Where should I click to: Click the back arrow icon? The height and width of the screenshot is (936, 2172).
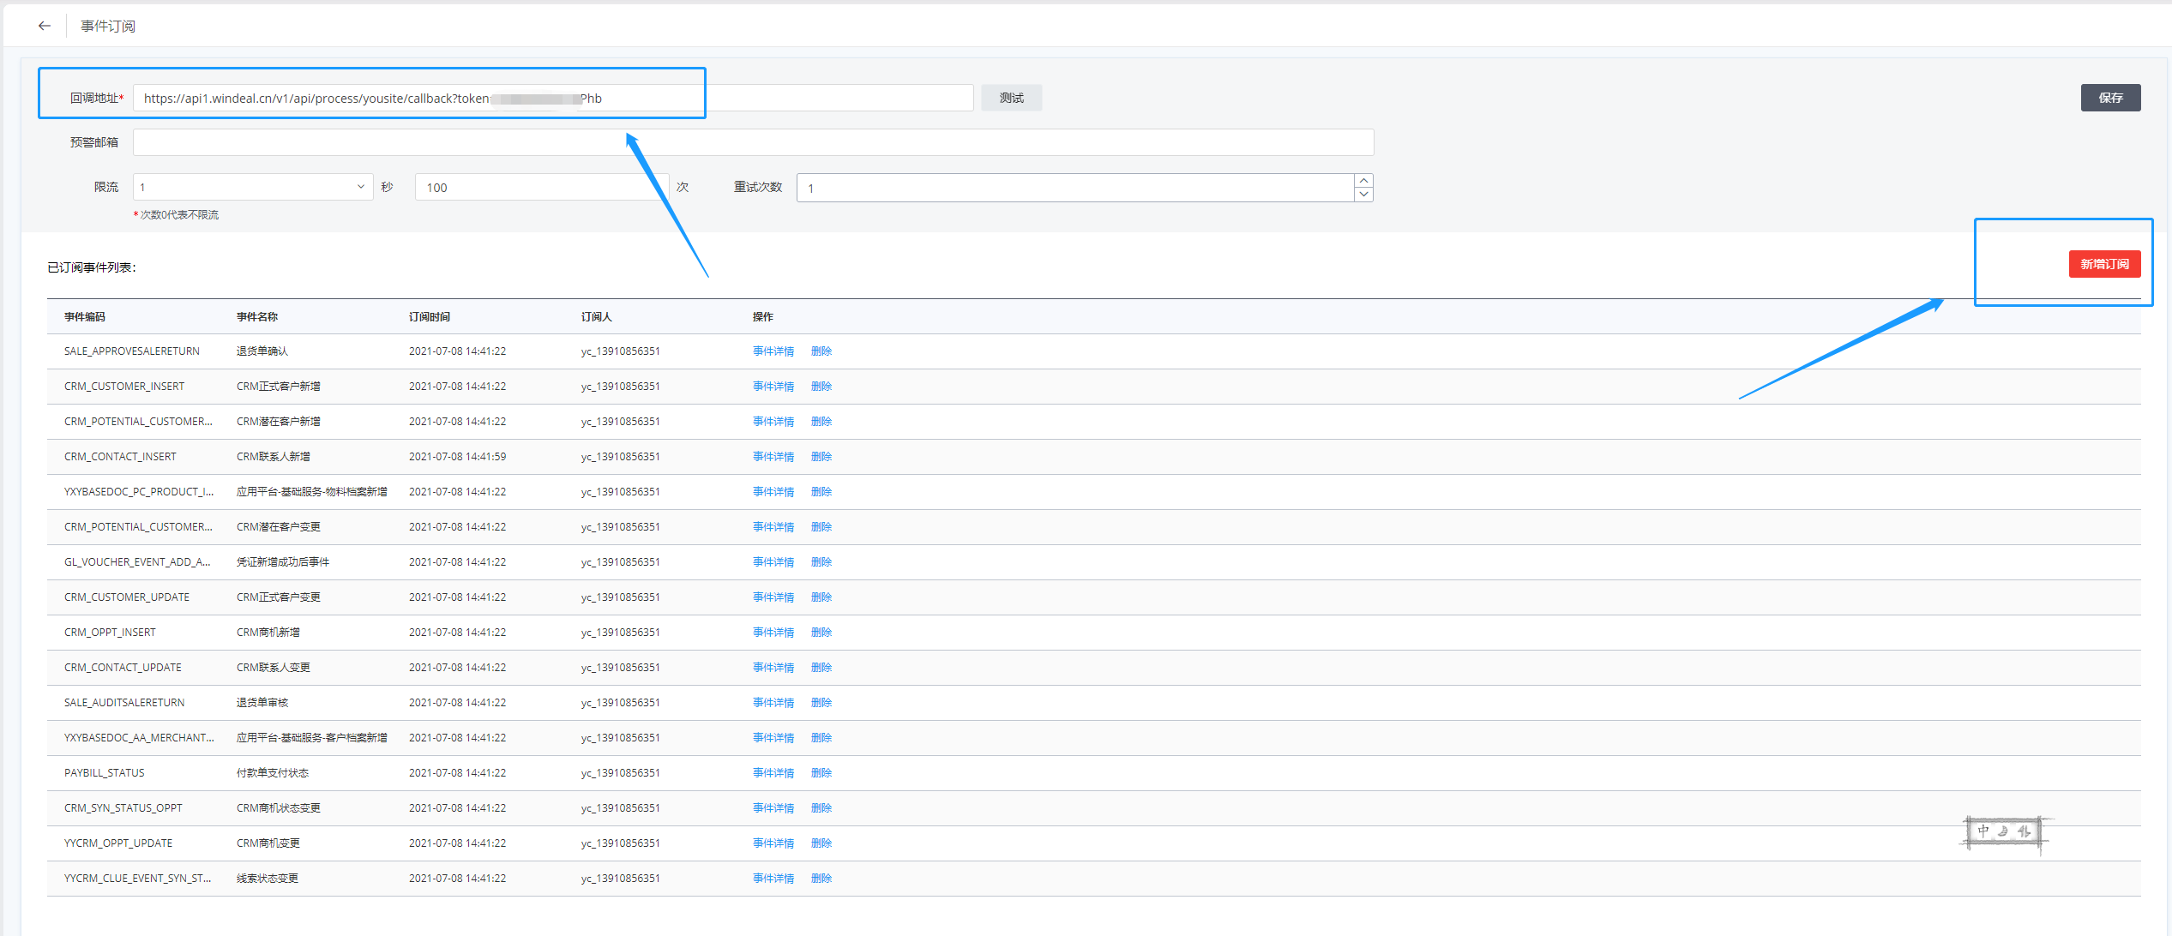pyautogui.click(x=45, y=26)
